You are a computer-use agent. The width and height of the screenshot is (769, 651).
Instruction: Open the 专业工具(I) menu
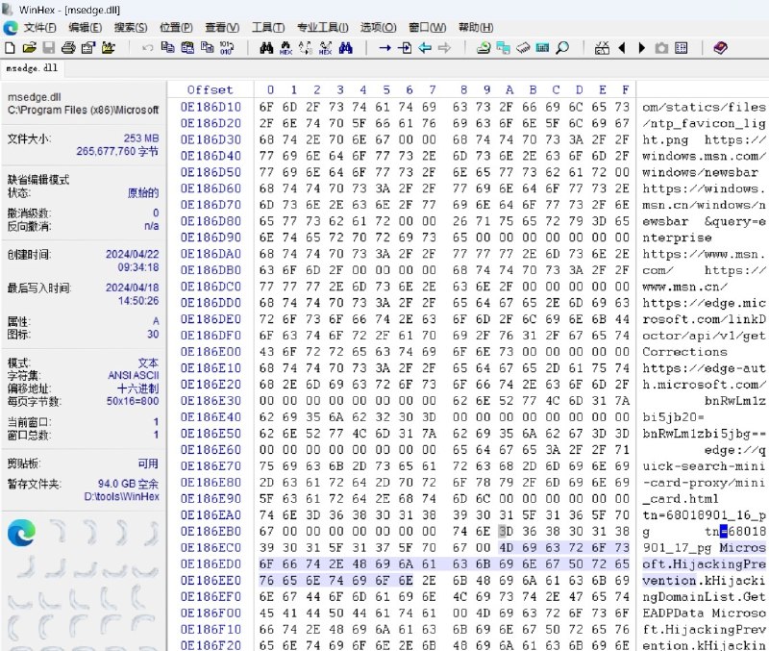pyautogui.click(x=323, y=28)
